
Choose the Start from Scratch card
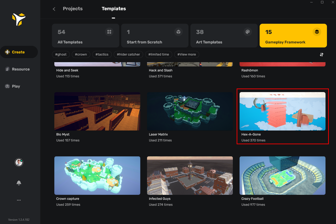(155, 36)
